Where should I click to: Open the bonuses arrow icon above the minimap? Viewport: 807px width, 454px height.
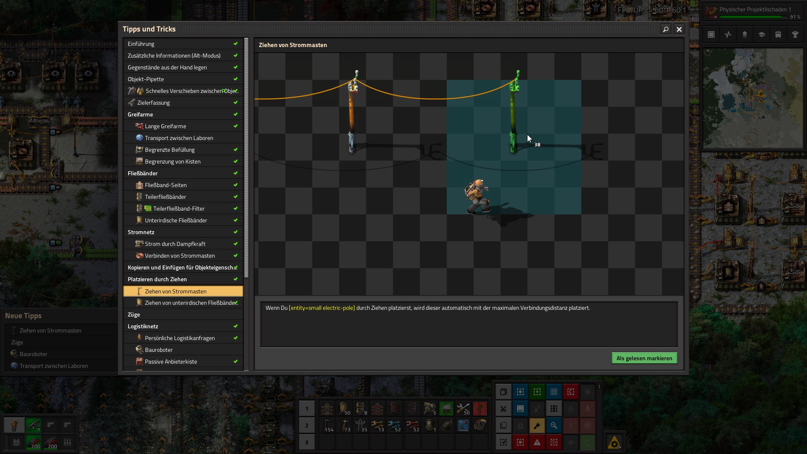745,35
